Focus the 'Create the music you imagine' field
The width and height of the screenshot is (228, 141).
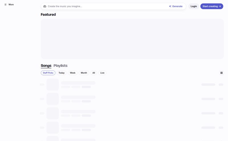point(107,6)
